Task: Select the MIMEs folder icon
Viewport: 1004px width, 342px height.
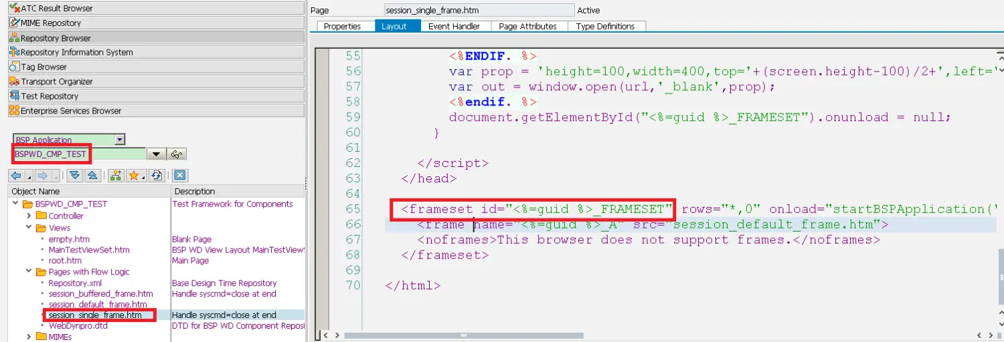Action: tap(41, 337)
